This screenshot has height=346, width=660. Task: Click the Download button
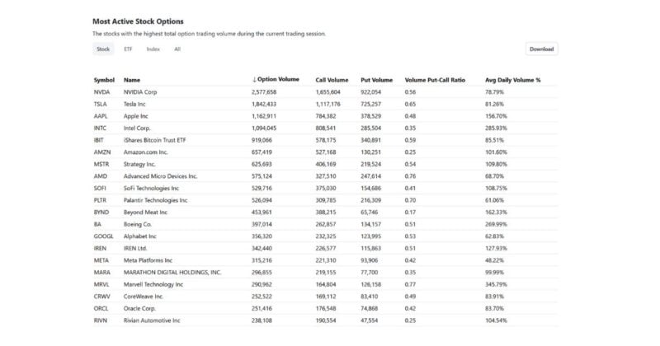click(541, 49)
